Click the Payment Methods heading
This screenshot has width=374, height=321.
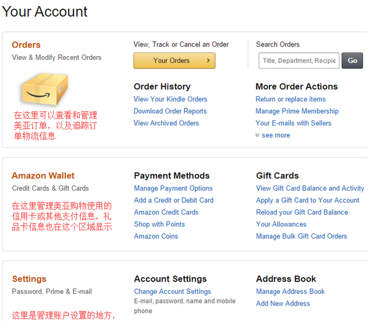(172, 175)
